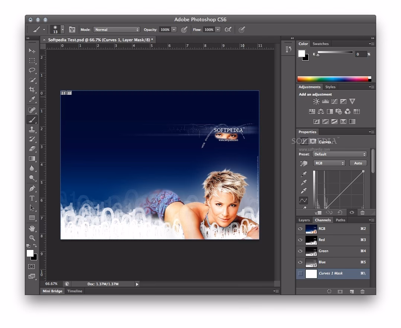Add a Curves adjustment layer
Image resolution: width=401 pixels, height=328 pixels.
point(334,101)
